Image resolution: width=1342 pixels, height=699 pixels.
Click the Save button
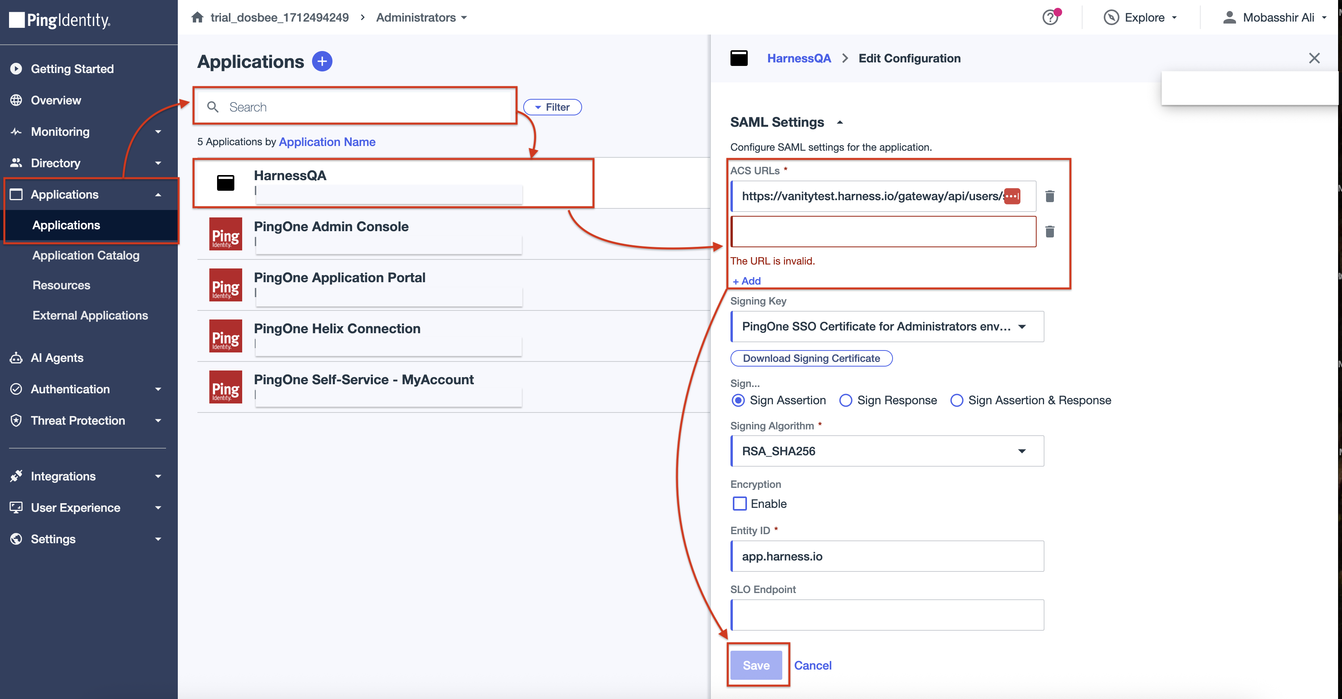coord(756,665)
